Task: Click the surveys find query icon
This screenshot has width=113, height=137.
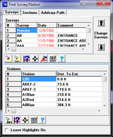Action: click(26, 59)
